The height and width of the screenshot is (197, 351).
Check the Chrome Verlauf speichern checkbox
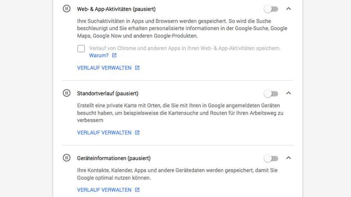point(81,49)
